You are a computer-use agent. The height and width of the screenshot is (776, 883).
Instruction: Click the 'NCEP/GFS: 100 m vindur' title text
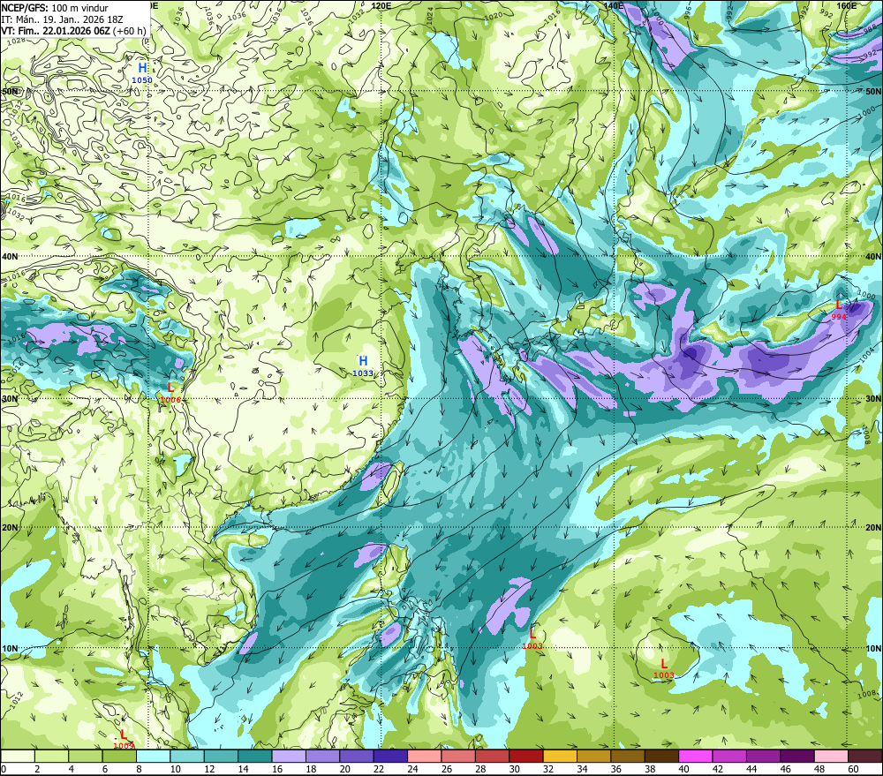[x=55, y=8]
